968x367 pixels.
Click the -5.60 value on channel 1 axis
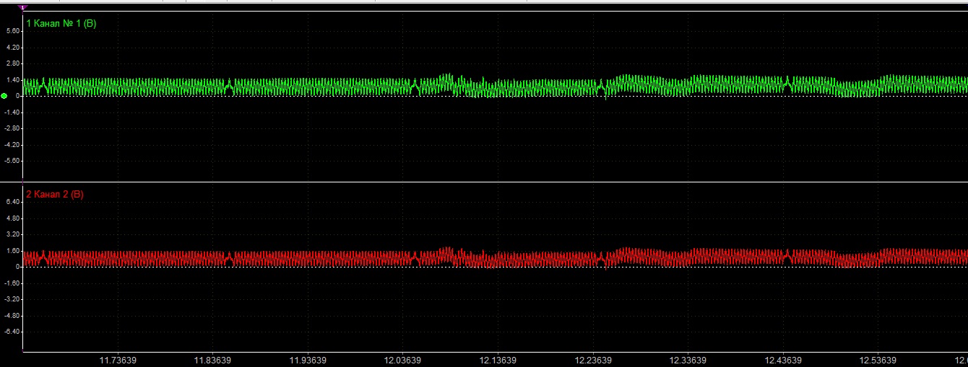pos(11,160)
